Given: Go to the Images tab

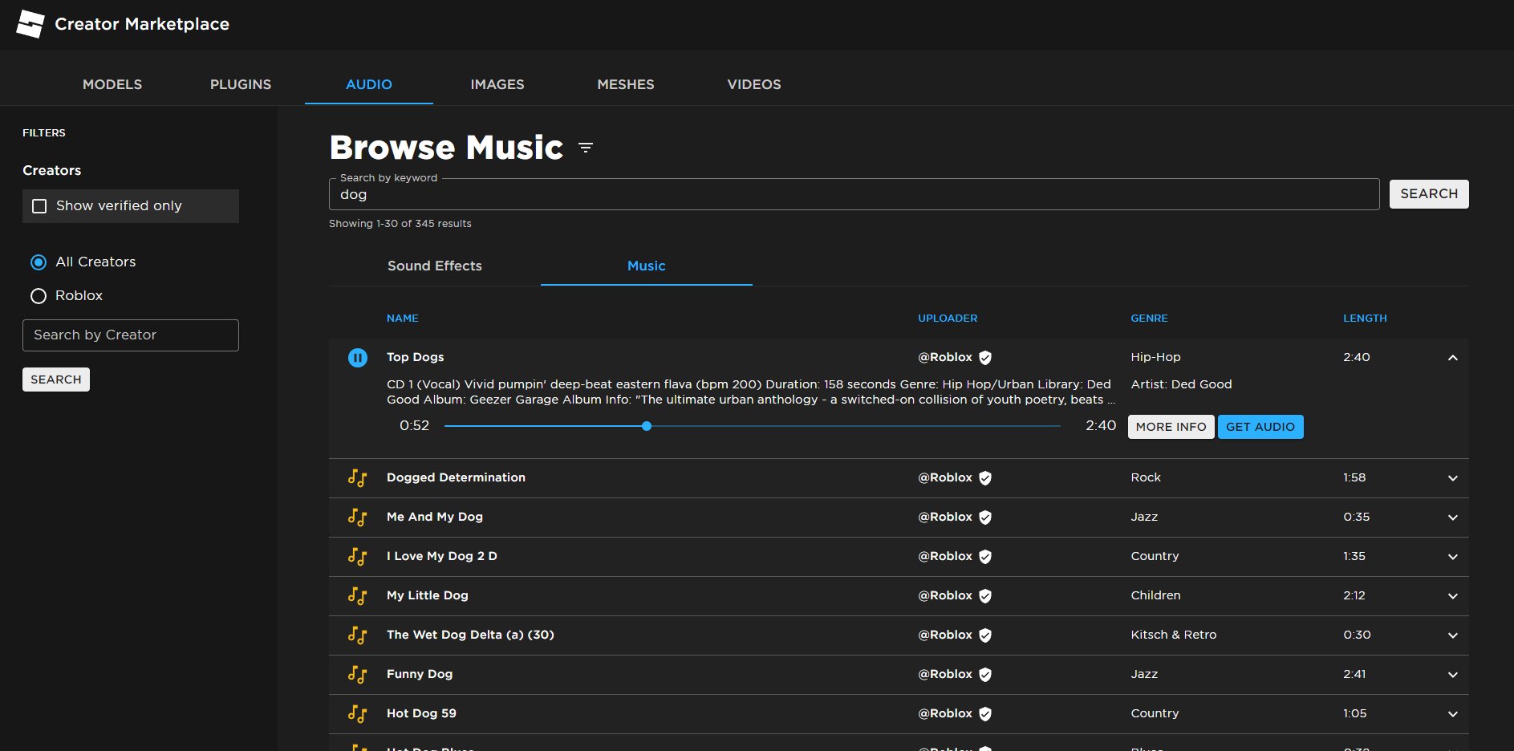Looking at the screenshot, I should (x=497, y=84).
